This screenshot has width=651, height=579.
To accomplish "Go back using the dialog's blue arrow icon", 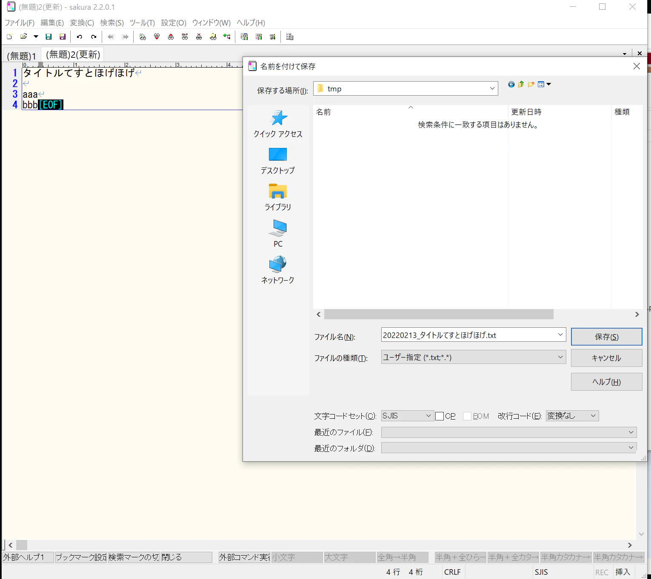I will pyautogui.click(x=511, y=84).
